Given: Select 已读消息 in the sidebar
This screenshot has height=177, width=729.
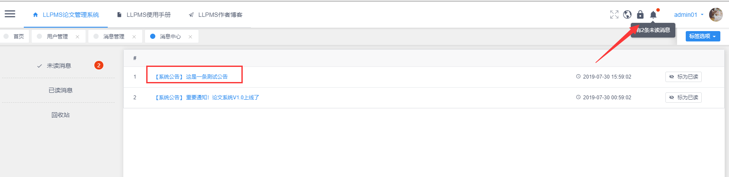Looking at the screenshot, I should pos(61,90).
